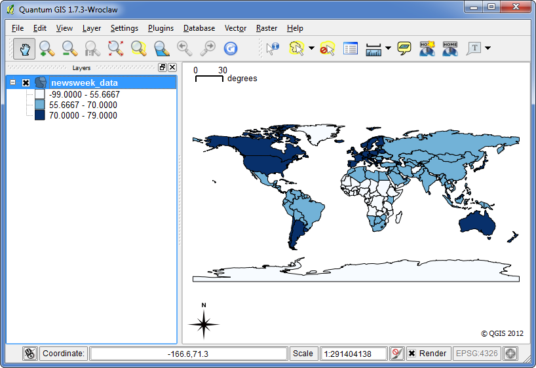Click the Coordinate input field
This screenshot has width=536, height=368.
[x=188, y=354]
